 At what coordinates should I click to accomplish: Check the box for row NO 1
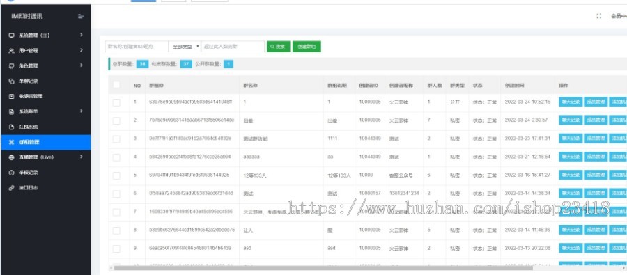[116, 103]
